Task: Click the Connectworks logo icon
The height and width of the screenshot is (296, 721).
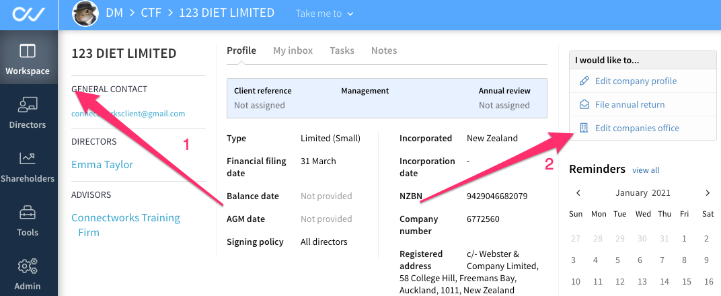Action: [x=28, y=14]
